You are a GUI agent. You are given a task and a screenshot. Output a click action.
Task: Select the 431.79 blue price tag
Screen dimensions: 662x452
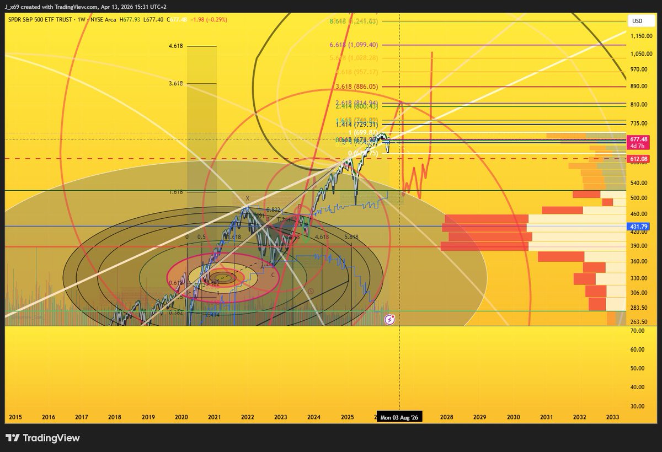638,226
